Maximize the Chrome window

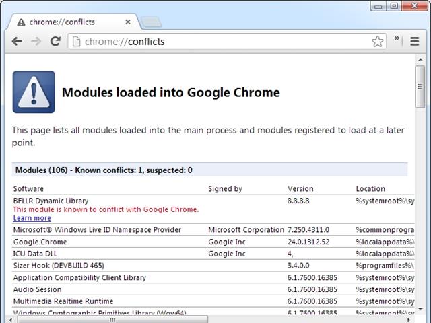pyautogui.click(x=394, y=6)
